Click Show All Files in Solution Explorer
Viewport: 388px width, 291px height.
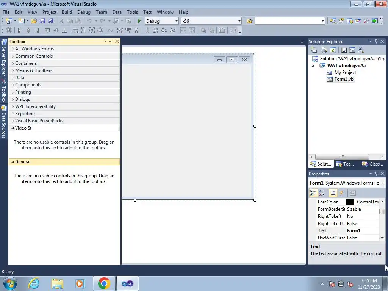[x=325, y=50]
